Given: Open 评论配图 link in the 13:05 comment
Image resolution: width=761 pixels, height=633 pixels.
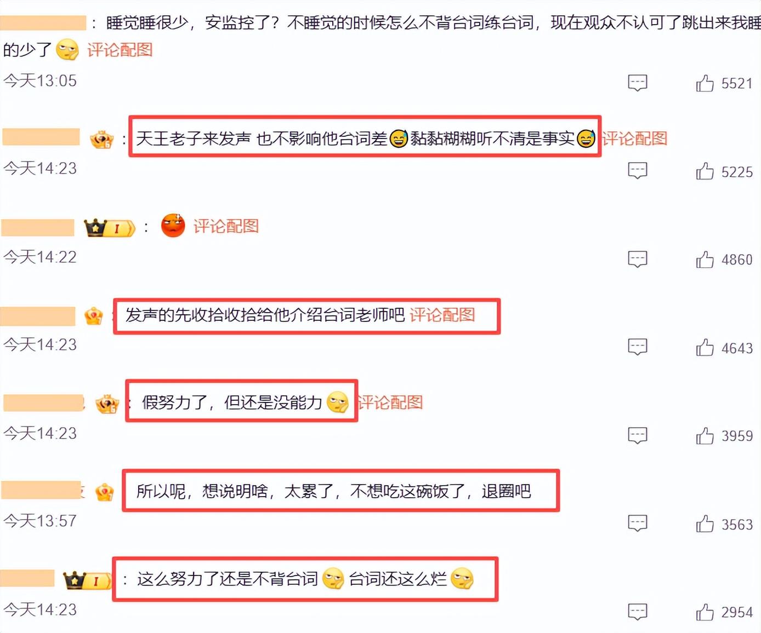Looking at the screenshot, I should coord(120,50).
